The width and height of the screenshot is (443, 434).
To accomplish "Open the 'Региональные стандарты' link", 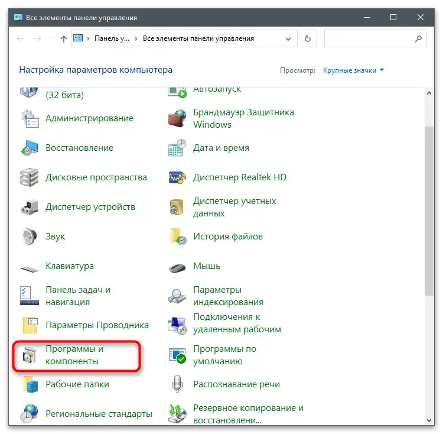I will (99, 414).
